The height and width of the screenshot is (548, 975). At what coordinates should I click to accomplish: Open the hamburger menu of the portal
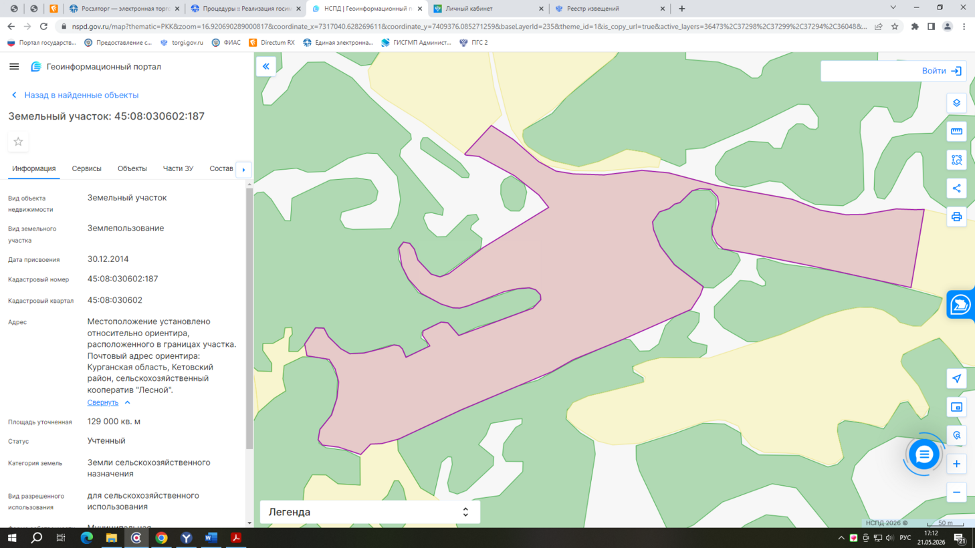tap(14, 67)
